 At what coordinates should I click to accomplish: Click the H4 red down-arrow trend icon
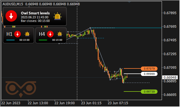click(x=50, y=34)
